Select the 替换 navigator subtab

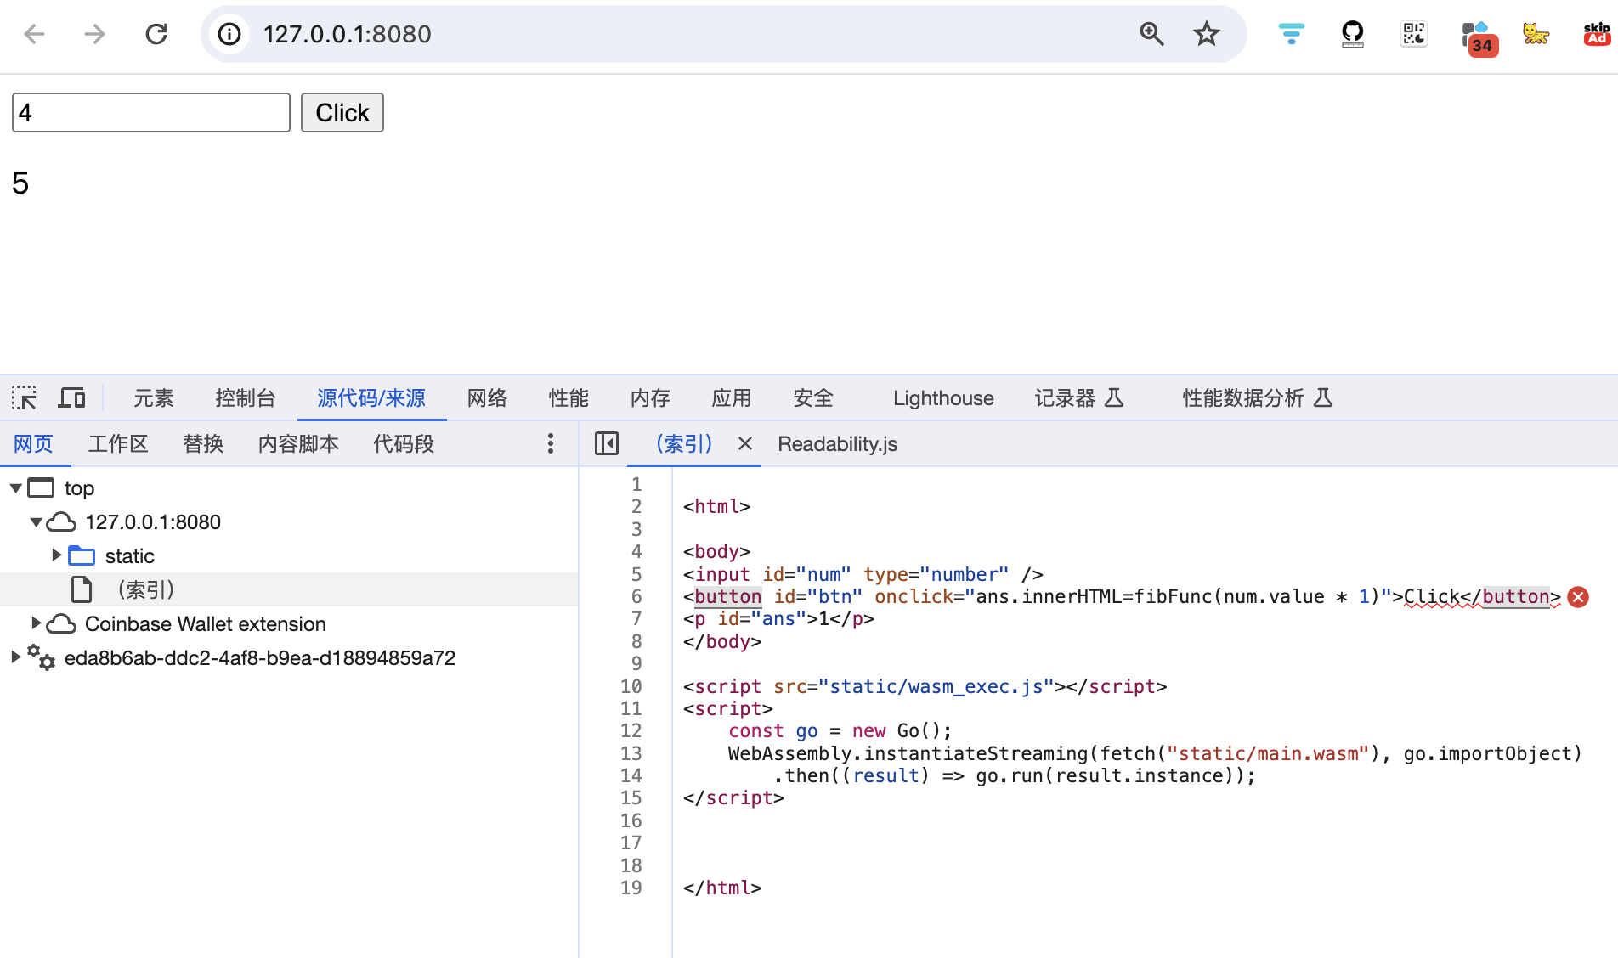click(x=203, y=443)
